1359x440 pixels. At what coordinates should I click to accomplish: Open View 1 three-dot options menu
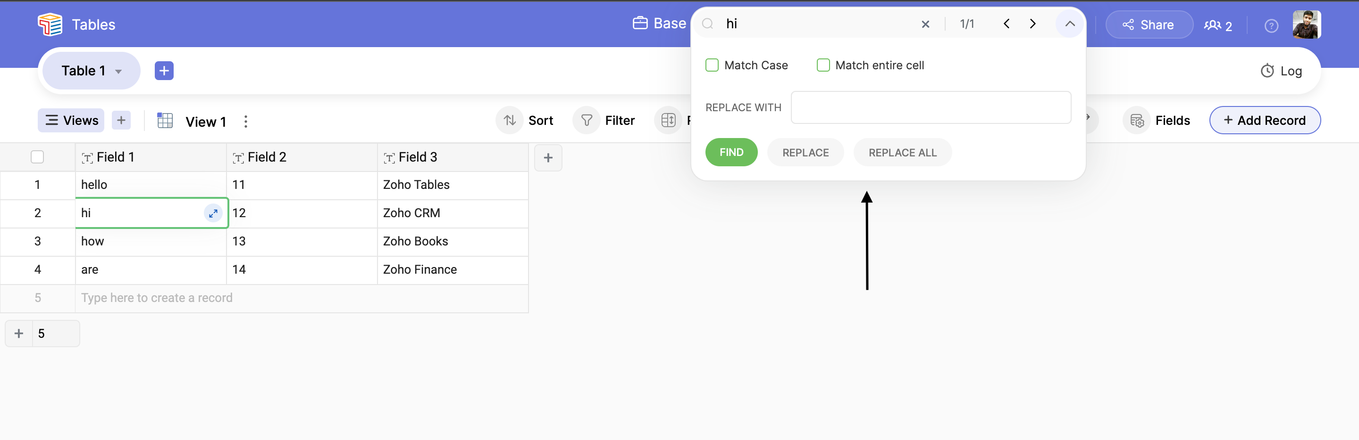[x=246, y=122]
